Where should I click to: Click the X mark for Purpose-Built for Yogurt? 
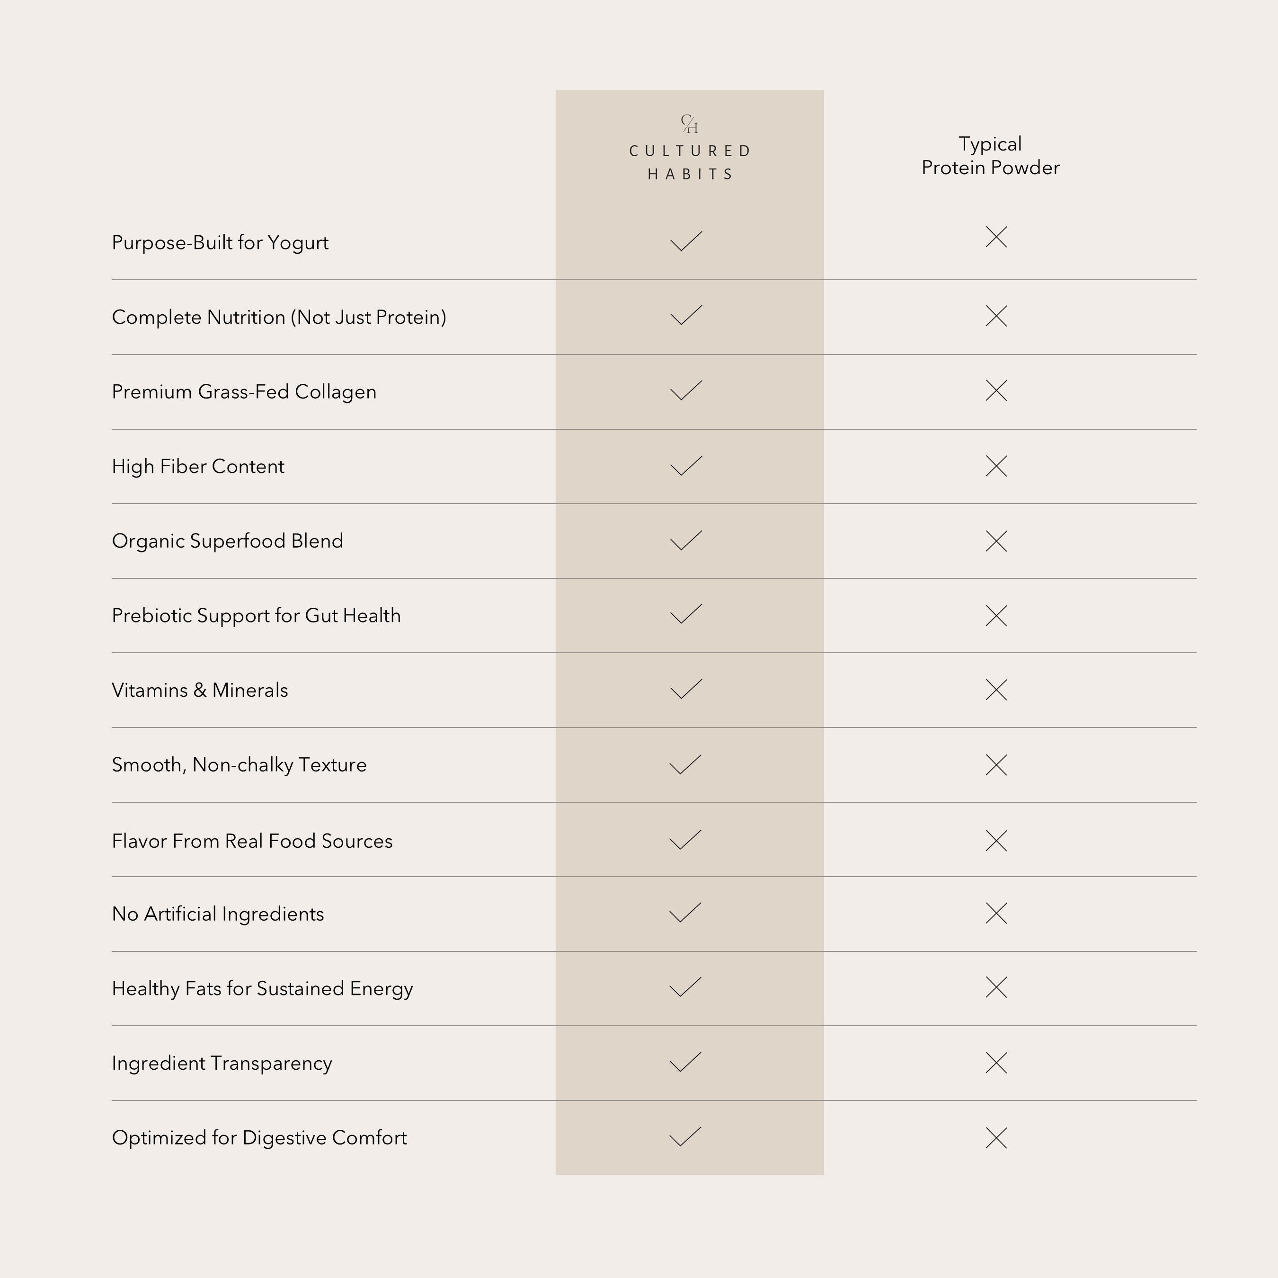995,237
